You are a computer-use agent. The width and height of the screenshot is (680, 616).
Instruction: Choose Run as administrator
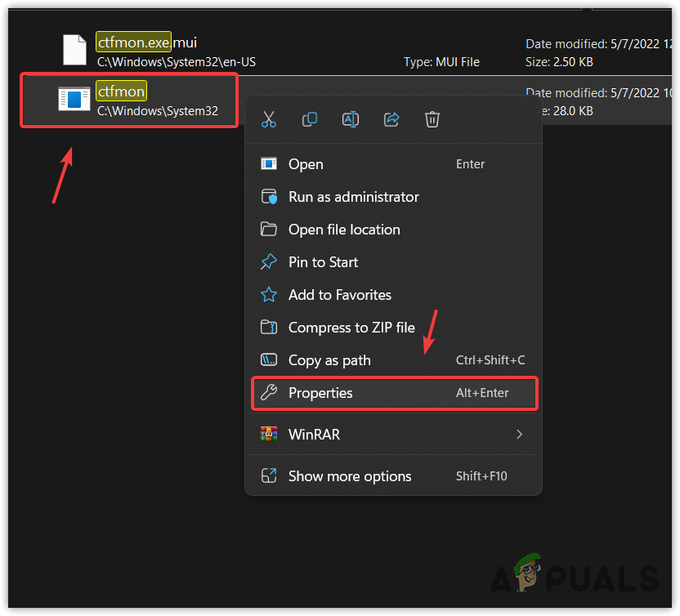[x=353, y=197]
